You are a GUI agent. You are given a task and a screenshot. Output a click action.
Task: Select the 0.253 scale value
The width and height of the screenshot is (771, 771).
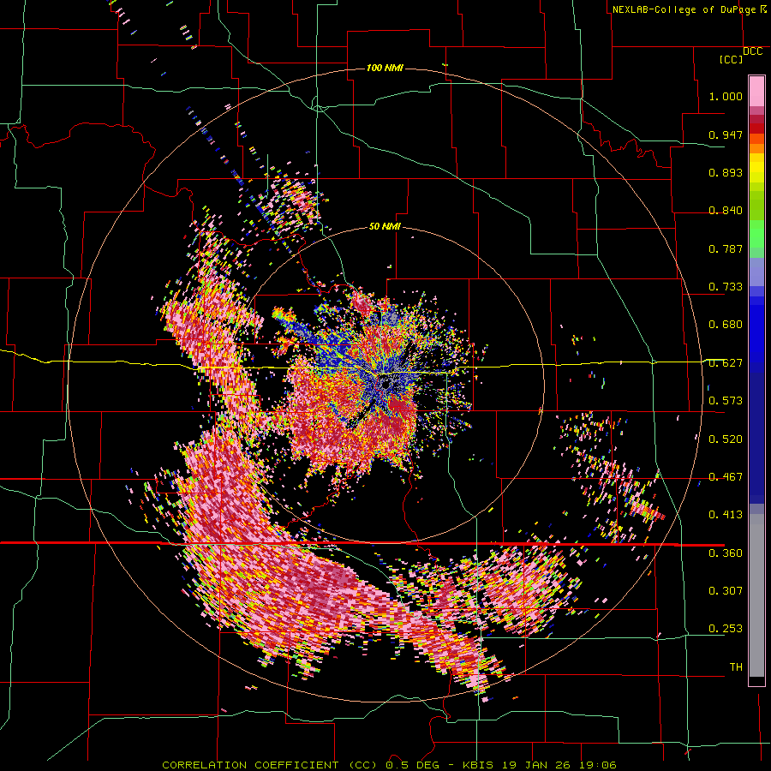point(726,629)
